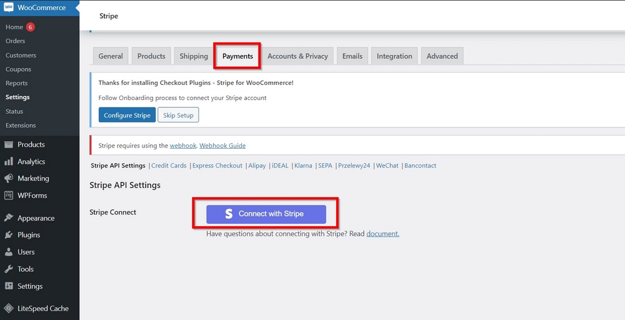The image size is (625, 320).
Task: Open the WeChat payment section
Action: click(x=387, y=166)
